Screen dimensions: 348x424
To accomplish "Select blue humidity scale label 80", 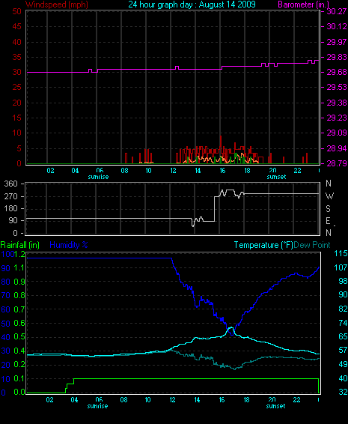I will [6, 282].
